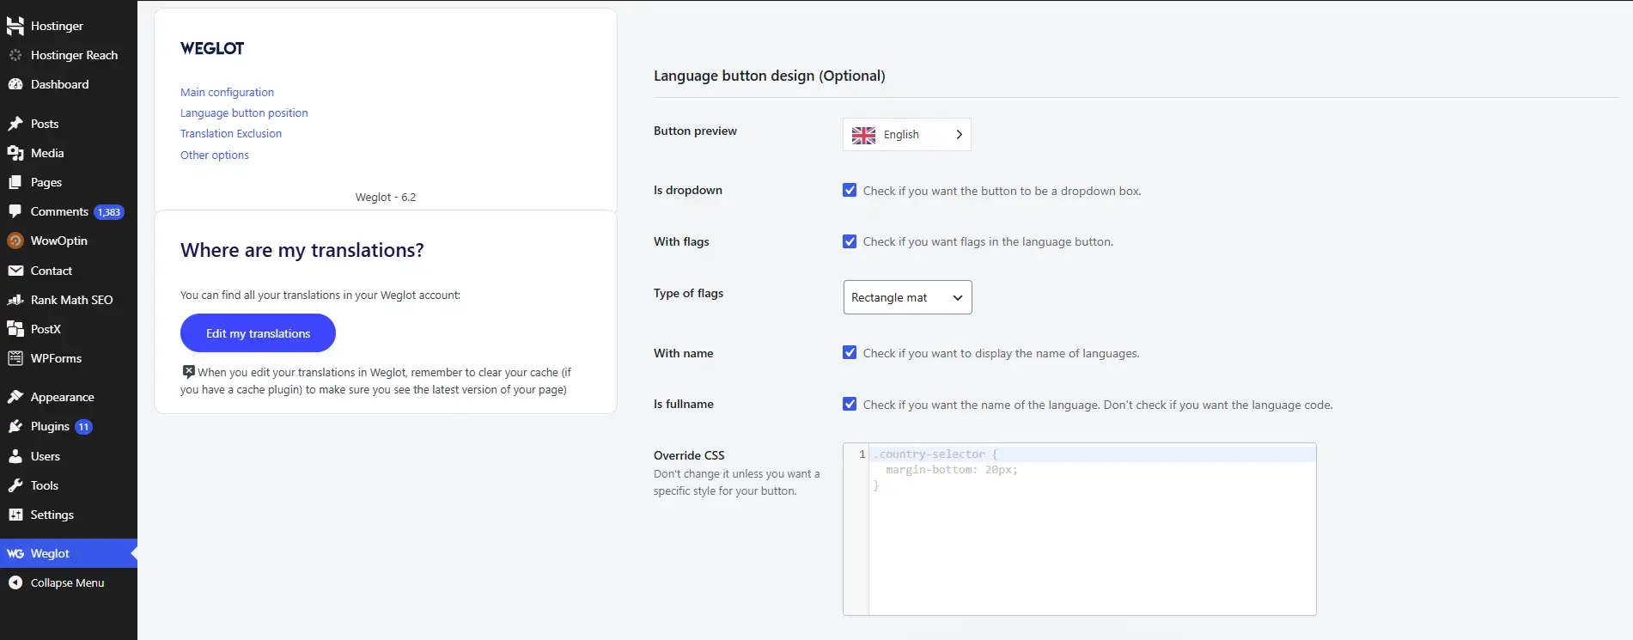Click the Tools wrench icon
The height and width of the screenshot is (640, 1633).
coord(15,485)
